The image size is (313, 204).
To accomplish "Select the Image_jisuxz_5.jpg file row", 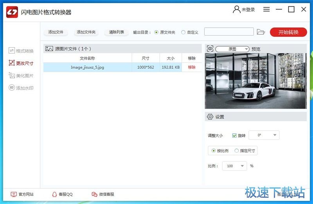I will point(122,67).
